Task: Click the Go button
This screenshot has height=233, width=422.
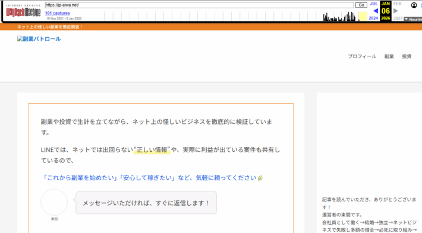Action: (361, 5)
